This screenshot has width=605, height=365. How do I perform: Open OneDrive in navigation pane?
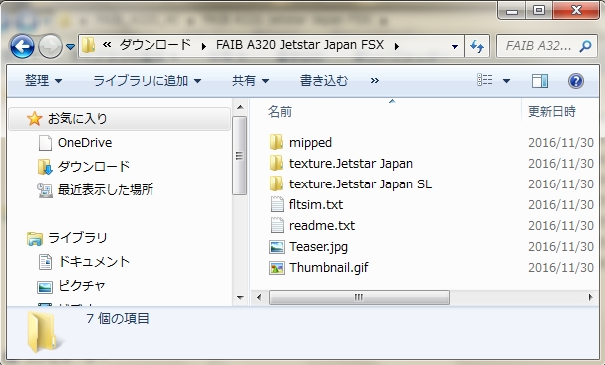[x=85, y=143]
